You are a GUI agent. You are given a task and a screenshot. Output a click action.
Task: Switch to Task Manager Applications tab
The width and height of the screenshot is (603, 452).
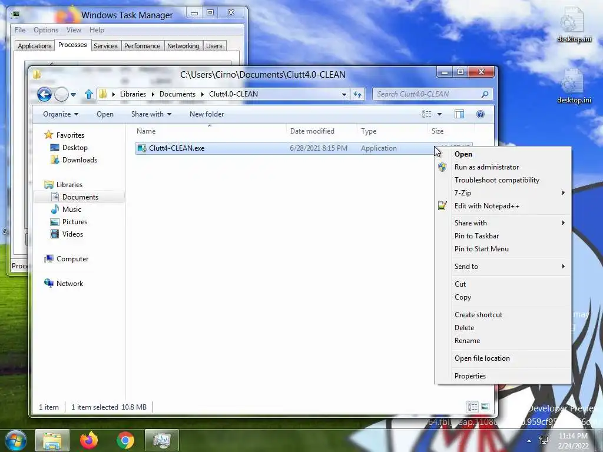35,46
